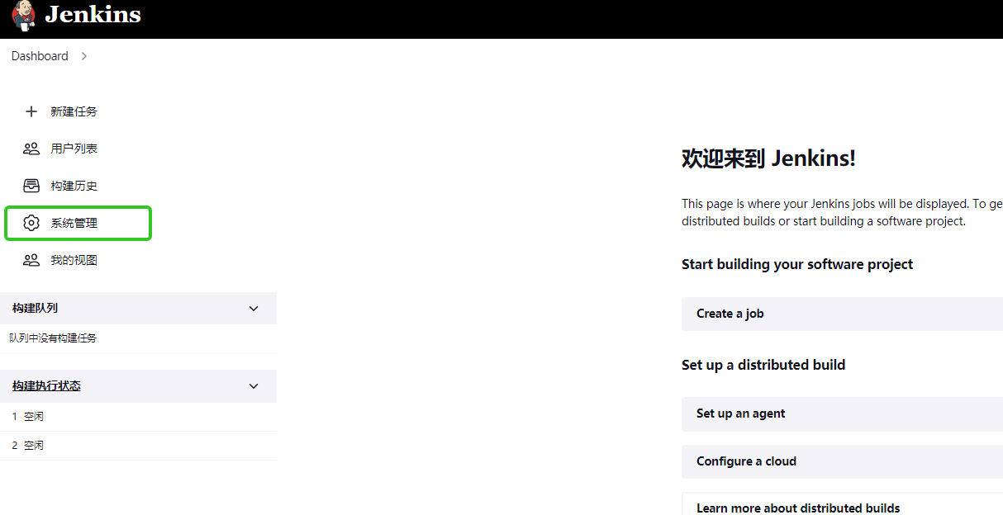Viewport: 1003px width, 515px height.
Task: Click the Set up a distributed build heading
Action: [763, 365]
